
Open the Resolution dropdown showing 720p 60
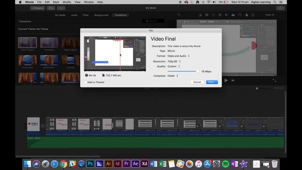(x=174, y=61)
